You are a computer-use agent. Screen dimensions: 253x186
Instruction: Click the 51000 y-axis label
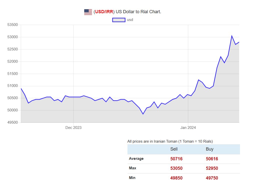click(x=12, y=86)
